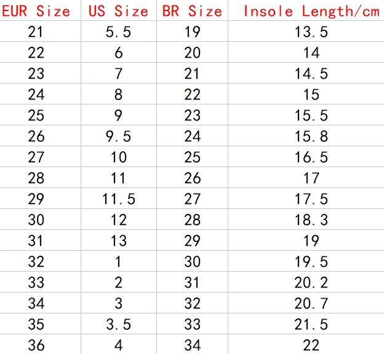The height and width of the screenshot is (354, 384).
Task: Click the Insole Length/cm header
Action: [x=311, y=12]
